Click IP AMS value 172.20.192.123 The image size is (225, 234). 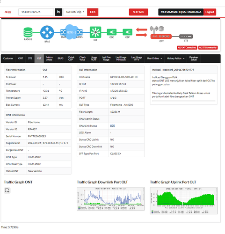tap(119, 91)
